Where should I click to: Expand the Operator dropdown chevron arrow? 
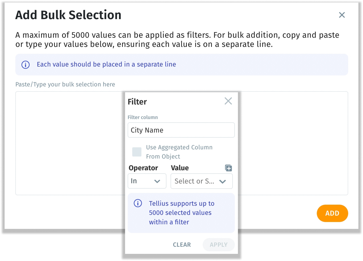pos(157,181)
